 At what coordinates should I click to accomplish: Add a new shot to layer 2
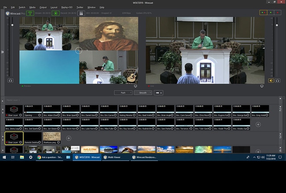coord(258,124)
